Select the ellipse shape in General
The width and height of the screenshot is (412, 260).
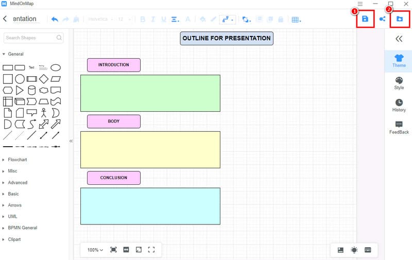click(55, 67)
